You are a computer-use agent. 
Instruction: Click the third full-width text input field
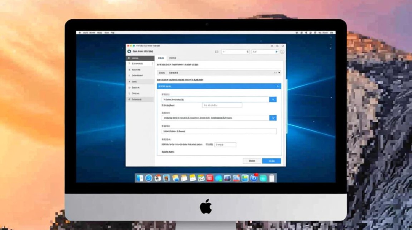click(219, 131)
